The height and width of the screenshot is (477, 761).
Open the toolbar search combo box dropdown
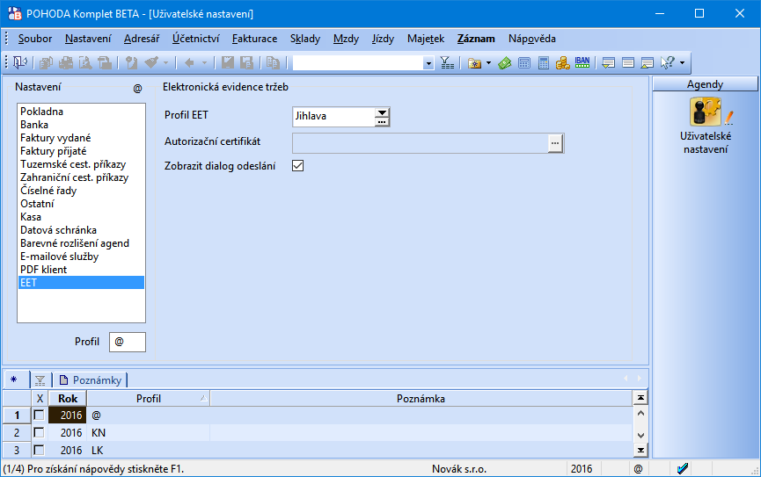coord(428,63)
